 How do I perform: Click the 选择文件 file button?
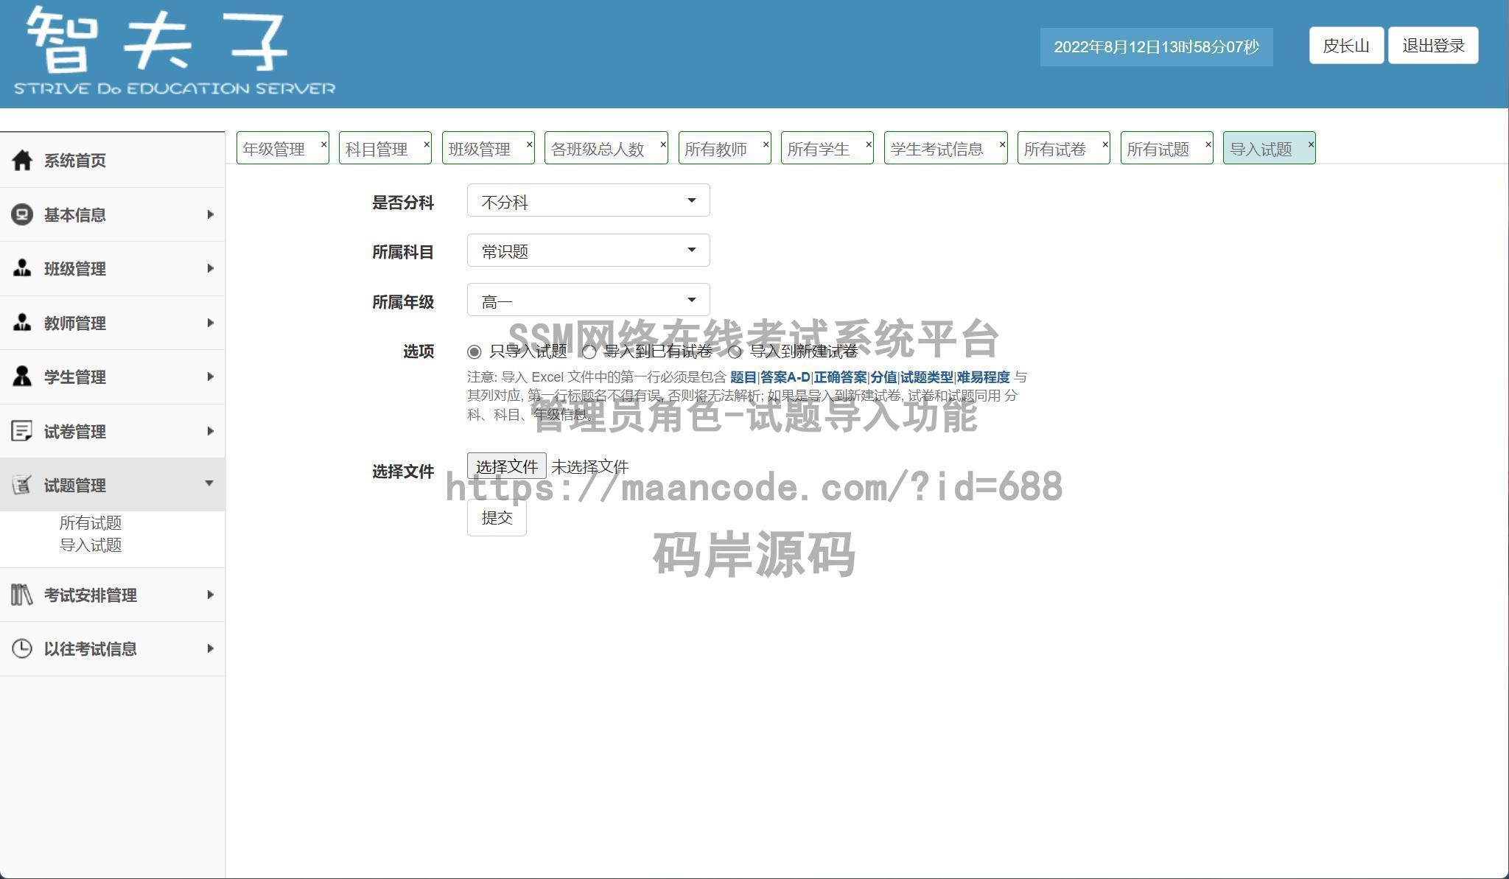pos(507,466)
